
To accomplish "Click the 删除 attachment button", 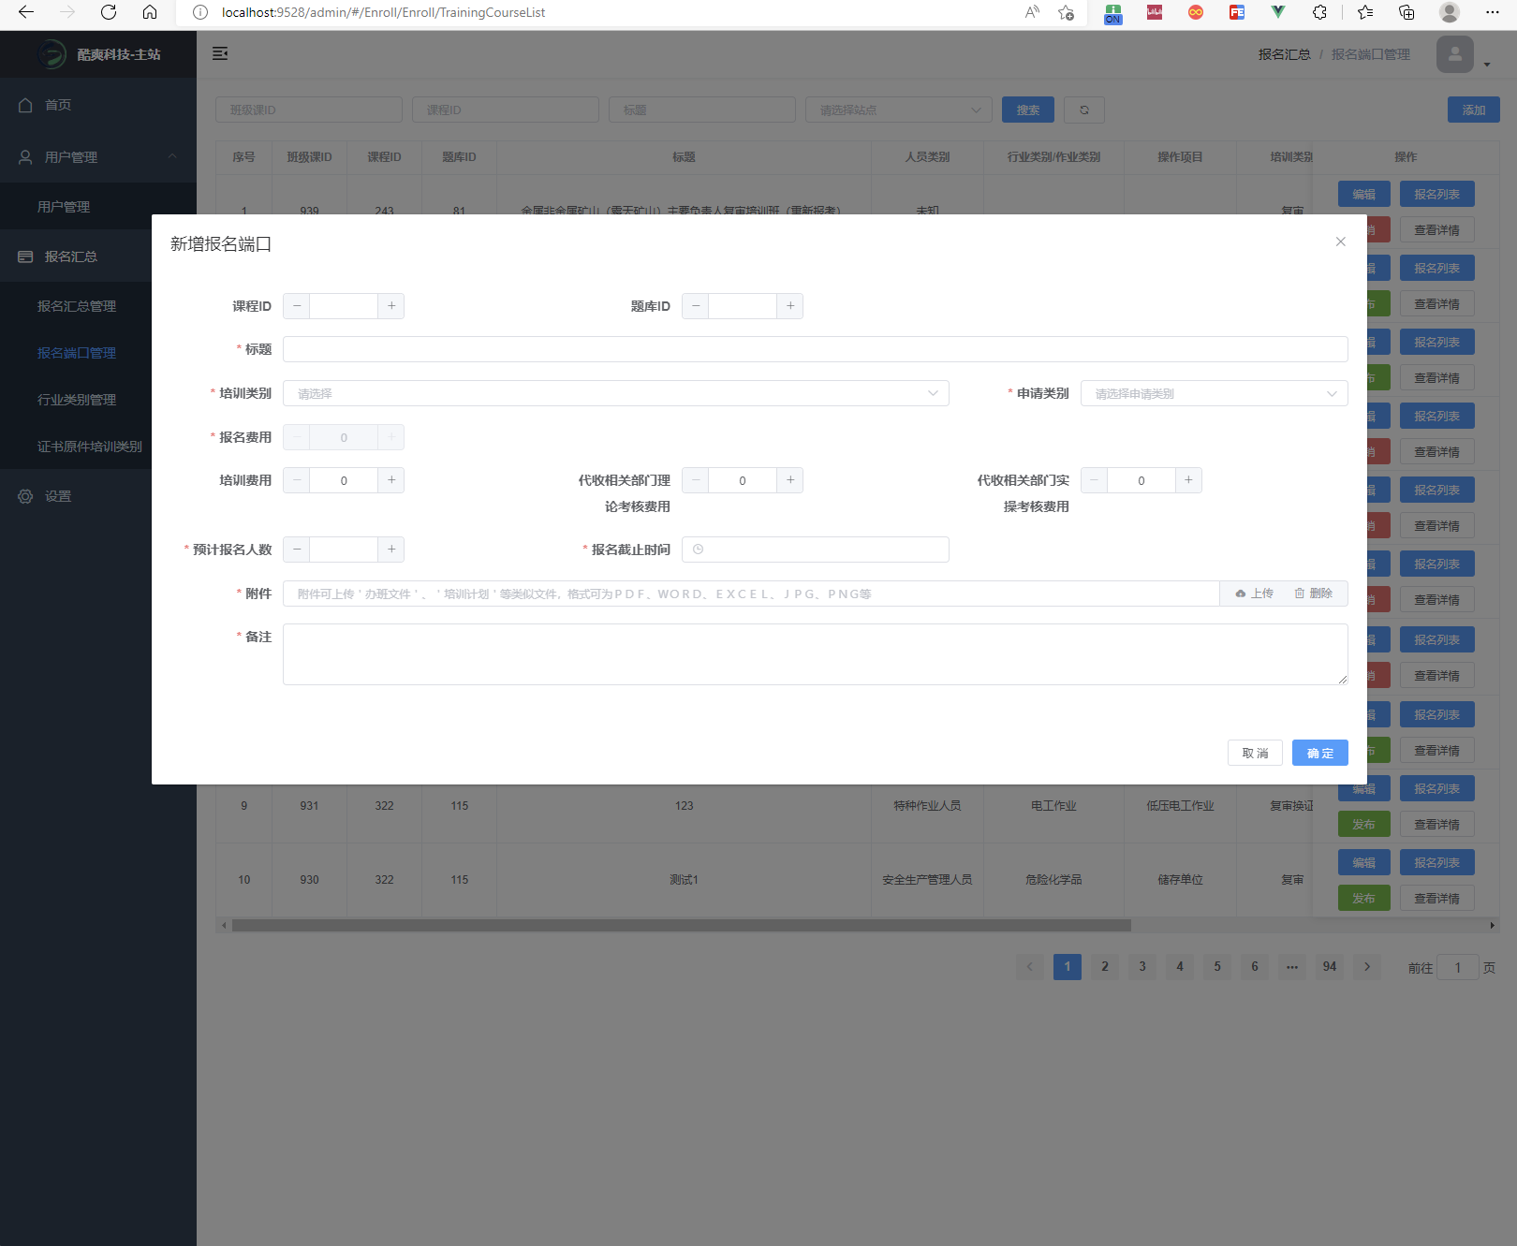I will pos(1313,594).
